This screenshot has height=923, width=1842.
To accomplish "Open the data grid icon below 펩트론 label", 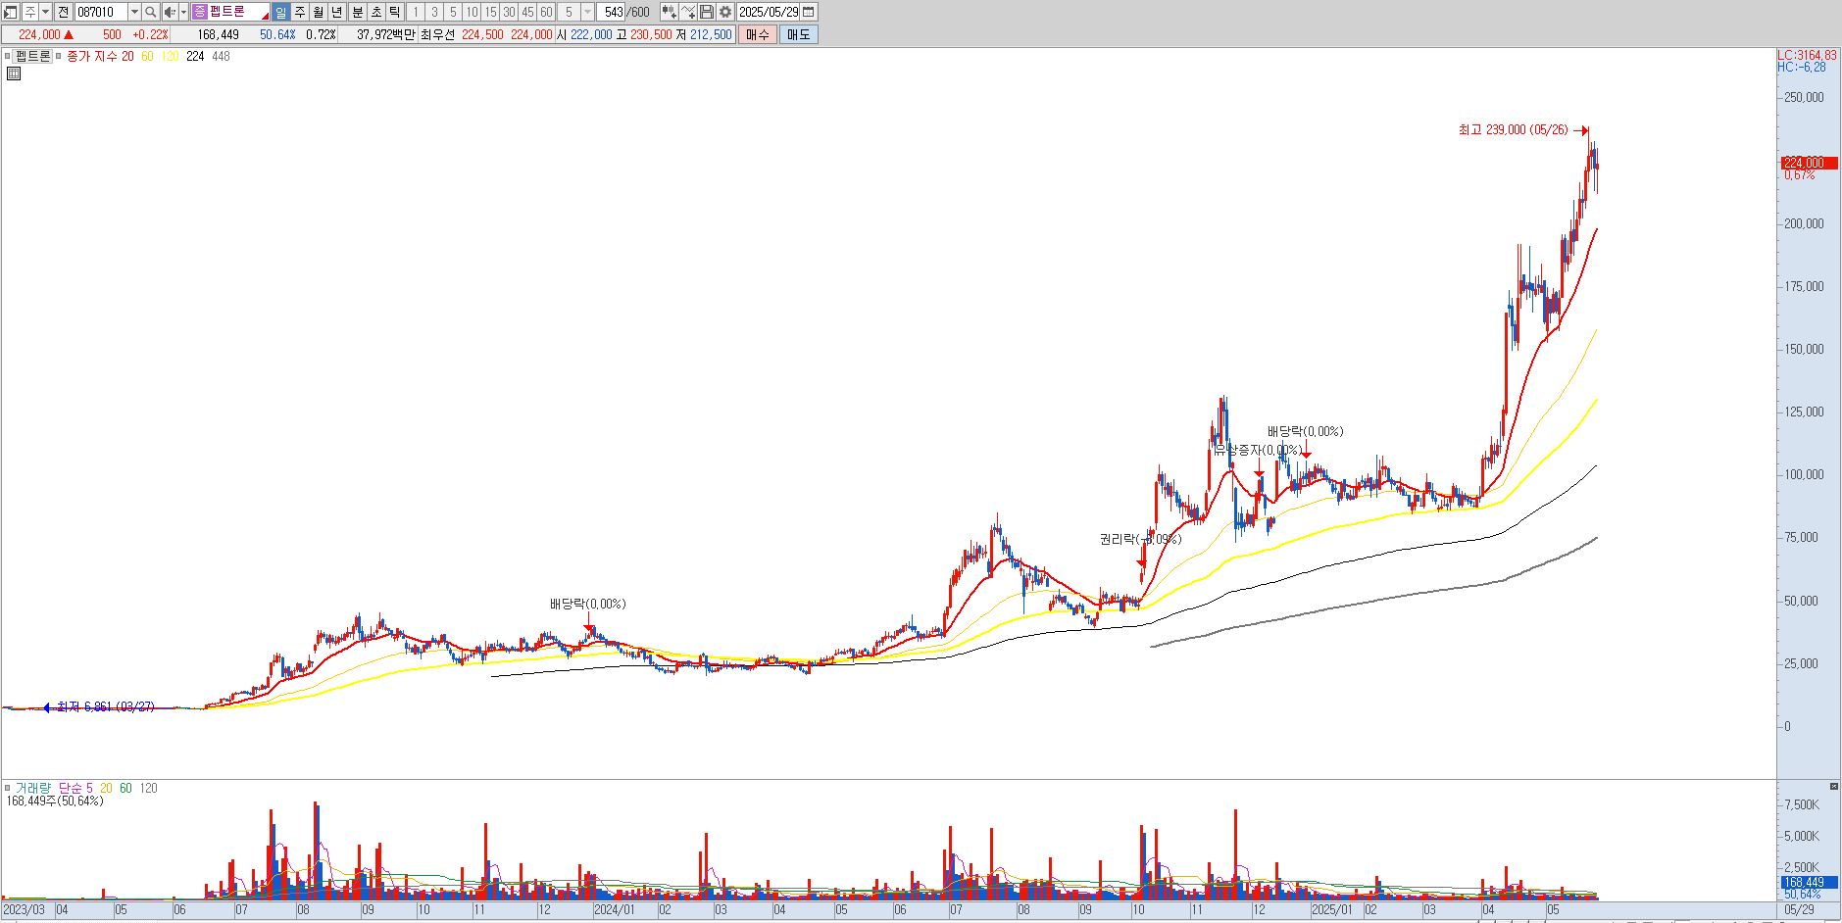I will (x=14, y=73).
